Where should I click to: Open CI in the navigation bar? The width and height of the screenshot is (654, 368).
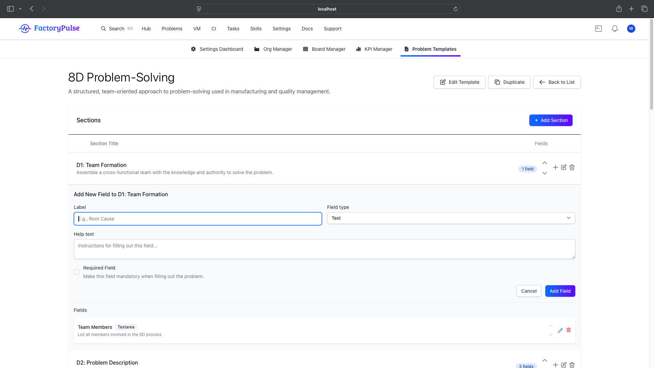(214, 29)
